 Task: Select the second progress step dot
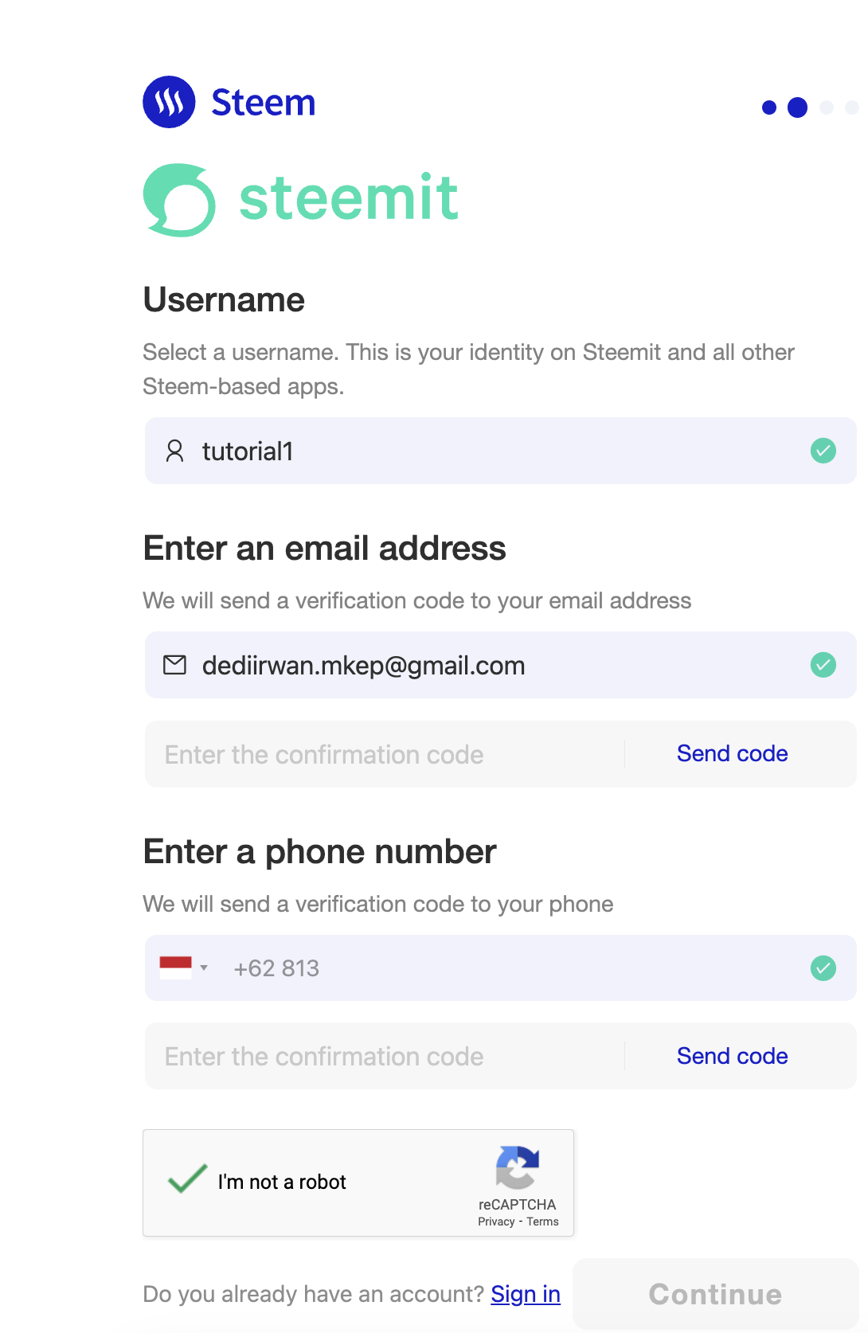click(797, 107)
